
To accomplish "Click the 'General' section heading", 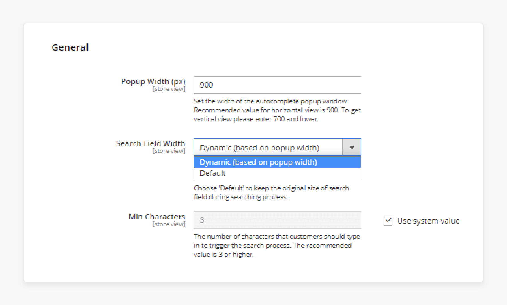I will (x=70, y=47).
